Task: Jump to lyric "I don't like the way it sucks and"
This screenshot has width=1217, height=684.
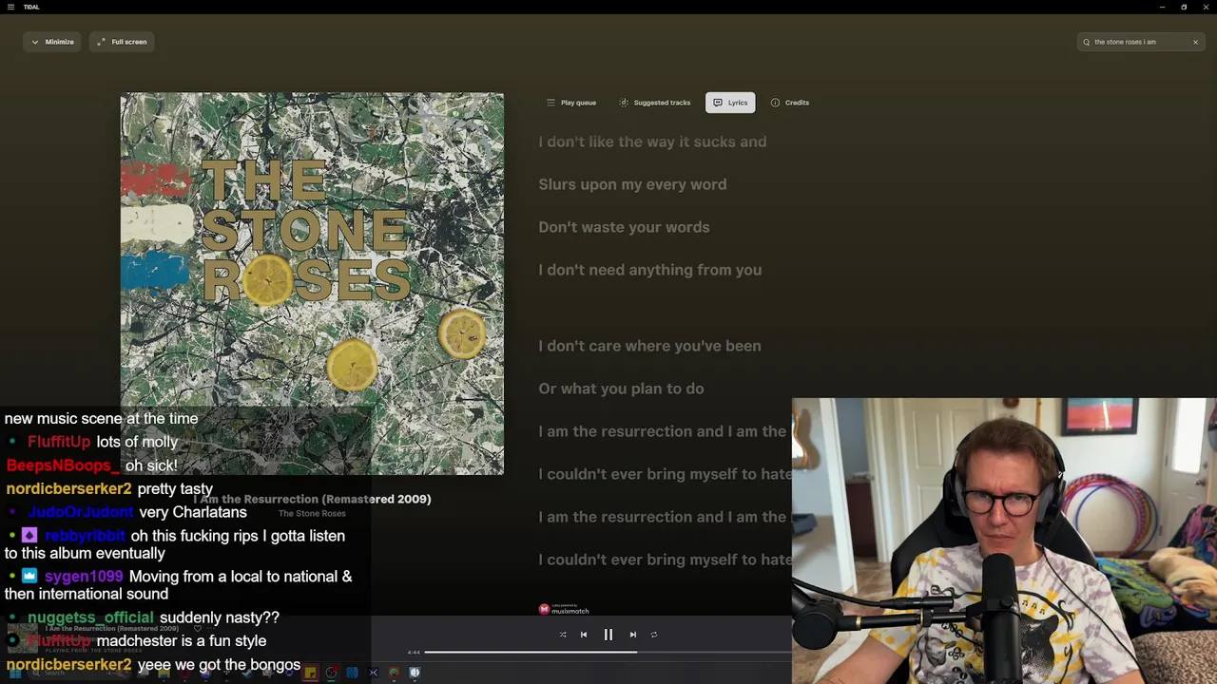Action: click(652, 142)
